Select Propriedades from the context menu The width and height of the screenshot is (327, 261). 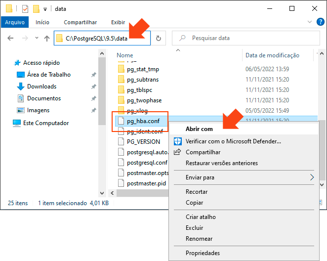203,253
